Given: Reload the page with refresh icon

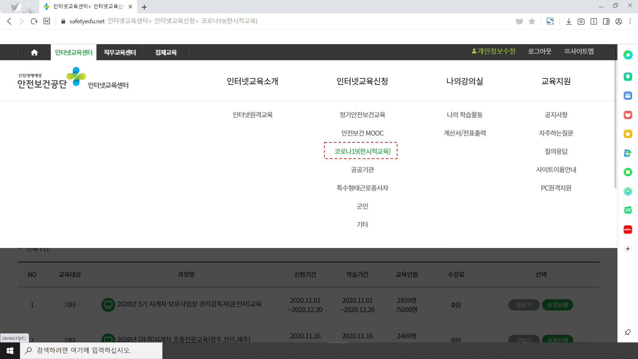Looking at the screenshot, I should [34, 21].
